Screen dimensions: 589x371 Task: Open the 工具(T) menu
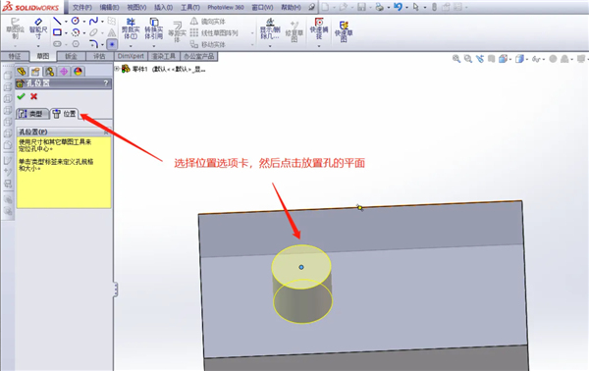point(190,7)
